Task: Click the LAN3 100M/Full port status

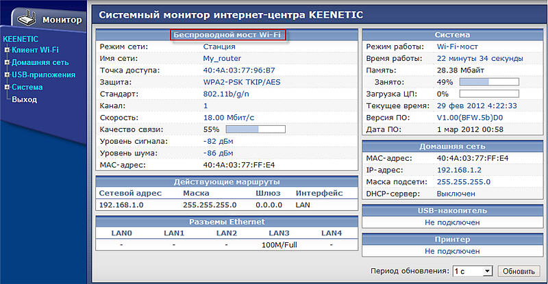Action: pyautogui.click(x=279, y=244)
